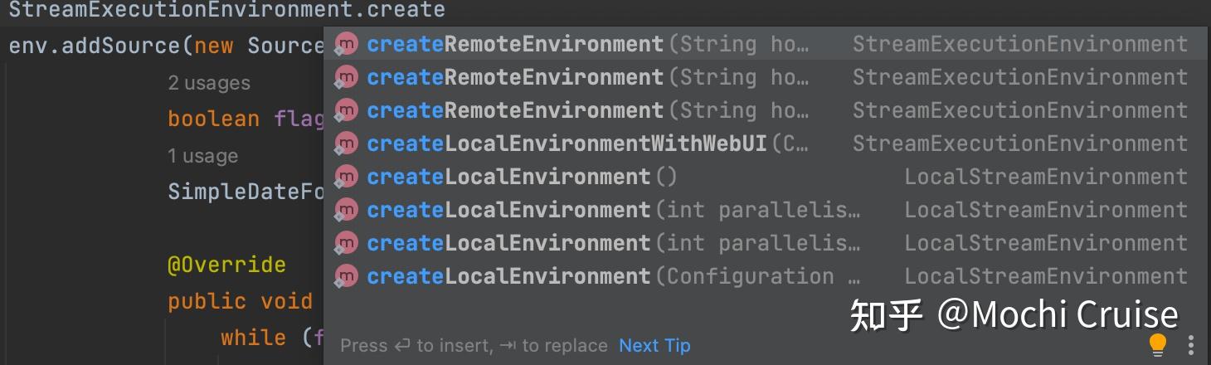Click method icon of third createRemoteEnvironment entry
The image size is (1211, 365).
[x=346, y=110]
